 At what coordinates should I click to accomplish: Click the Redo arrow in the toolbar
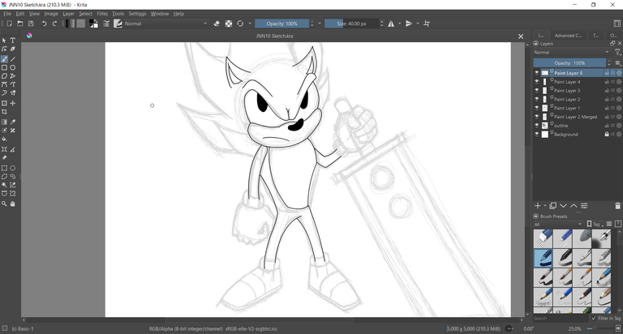point(55,24)
